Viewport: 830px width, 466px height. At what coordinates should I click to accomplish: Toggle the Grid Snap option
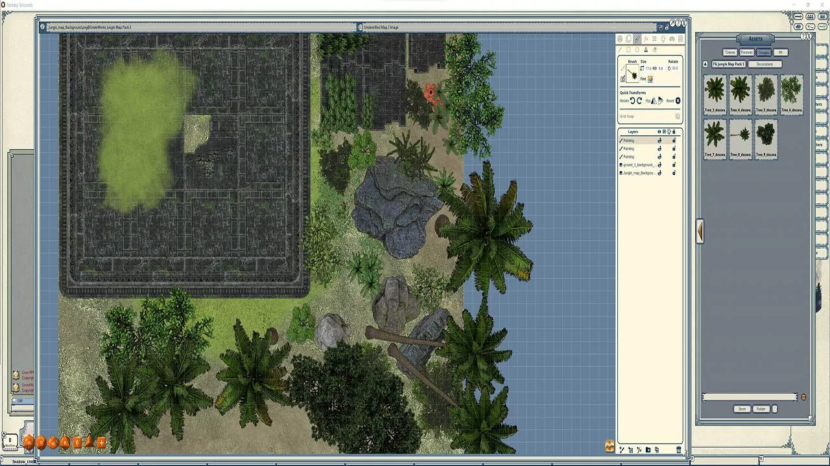(678, 116)
